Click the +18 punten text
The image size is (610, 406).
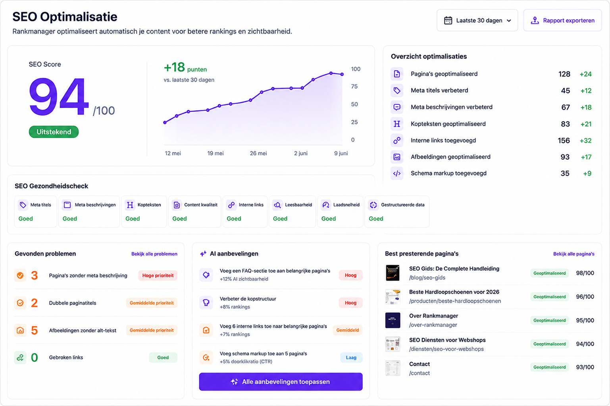click(x=185, y=67)
